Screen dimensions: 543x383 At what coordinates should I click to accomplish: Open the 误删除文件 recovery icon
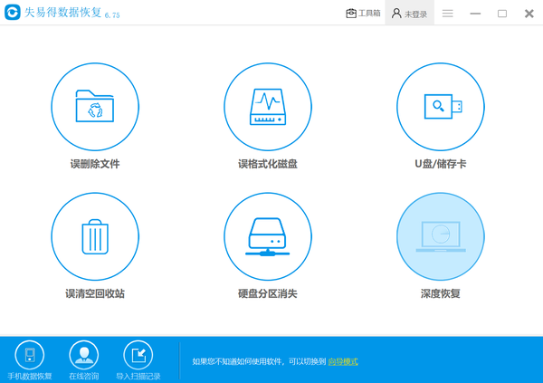95,107
